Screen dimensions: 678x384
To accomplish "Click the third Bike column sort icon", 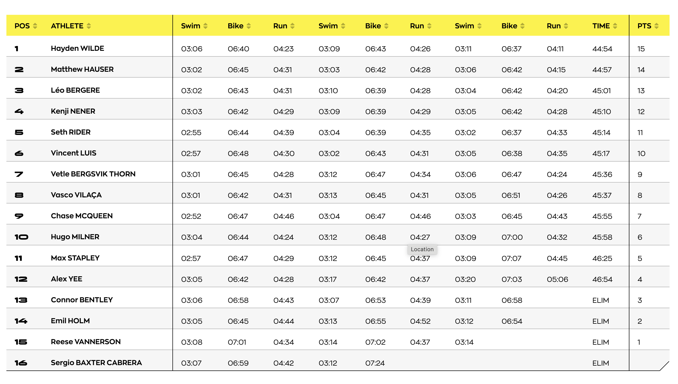I will [x=522, y=26].
